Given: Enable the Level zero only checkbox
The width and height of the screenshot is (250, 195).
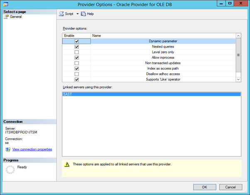Looking at the screenshot, I should pos(77,52).
